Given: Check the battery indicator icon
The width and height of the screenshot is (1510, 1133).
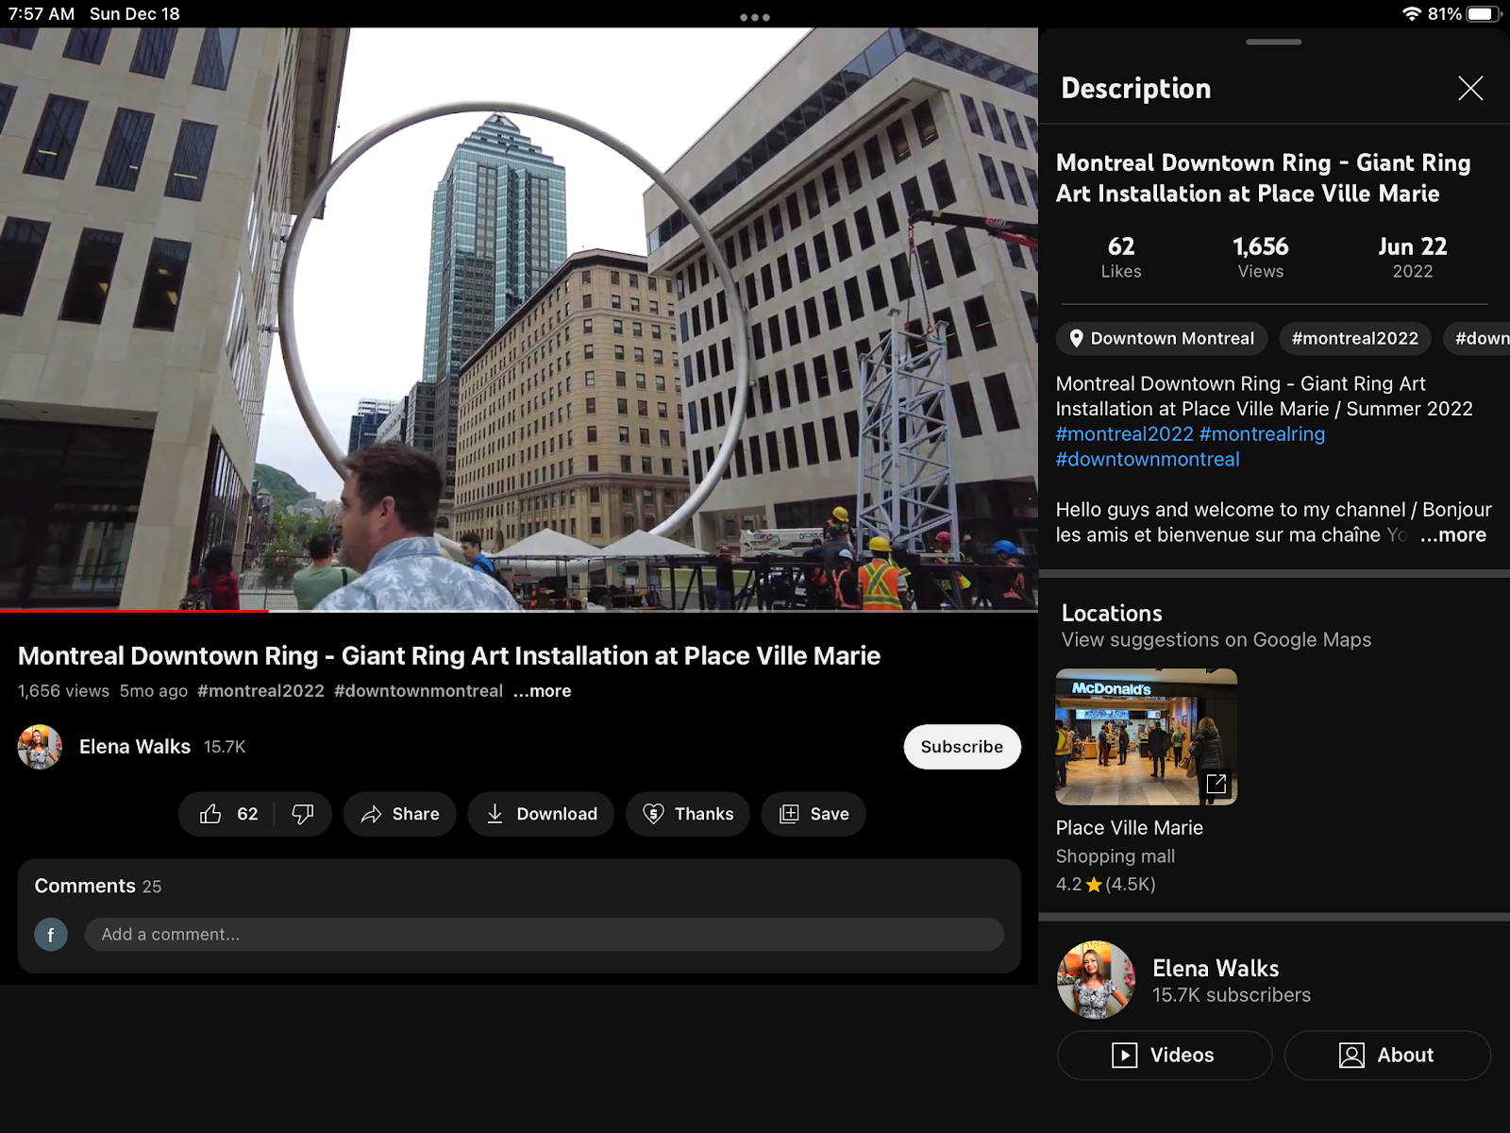Looking at the screenshot, I should tap(1485, 14).
